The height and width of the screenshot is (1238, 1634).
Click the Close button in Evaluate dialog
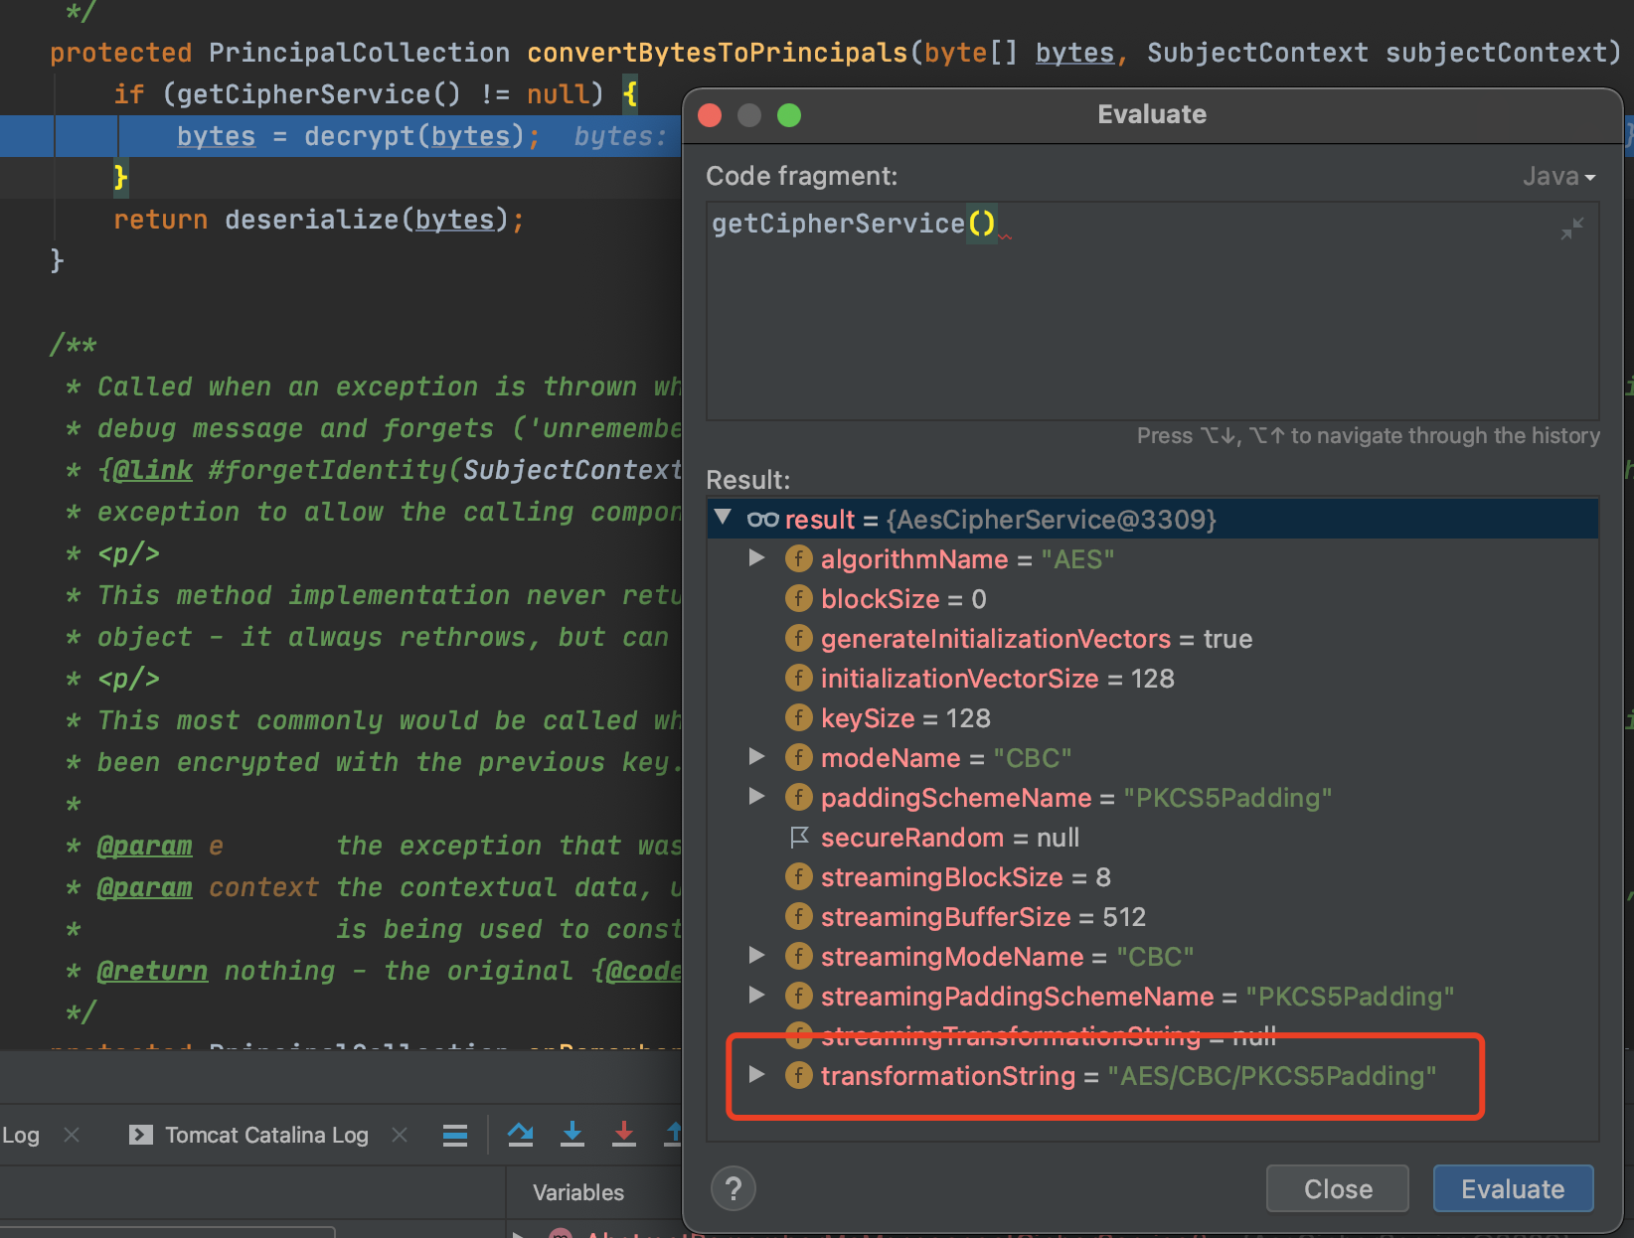pyautogui.click(x=1337, y=1188)
